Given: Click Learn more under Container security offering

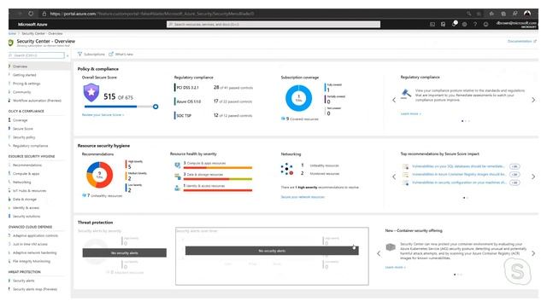Looking at the screenshot, I should click(x=395, y=267).
